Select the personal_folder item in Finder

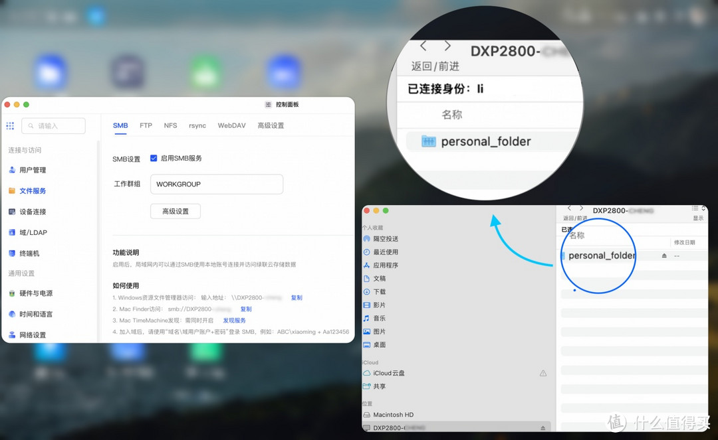(x=600, y=254)
